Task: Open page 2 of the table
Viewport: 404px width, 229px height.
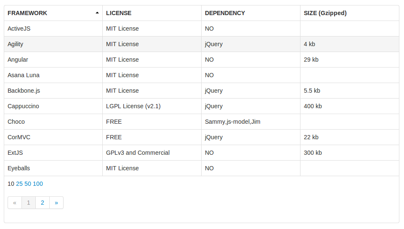Action: 43,203
